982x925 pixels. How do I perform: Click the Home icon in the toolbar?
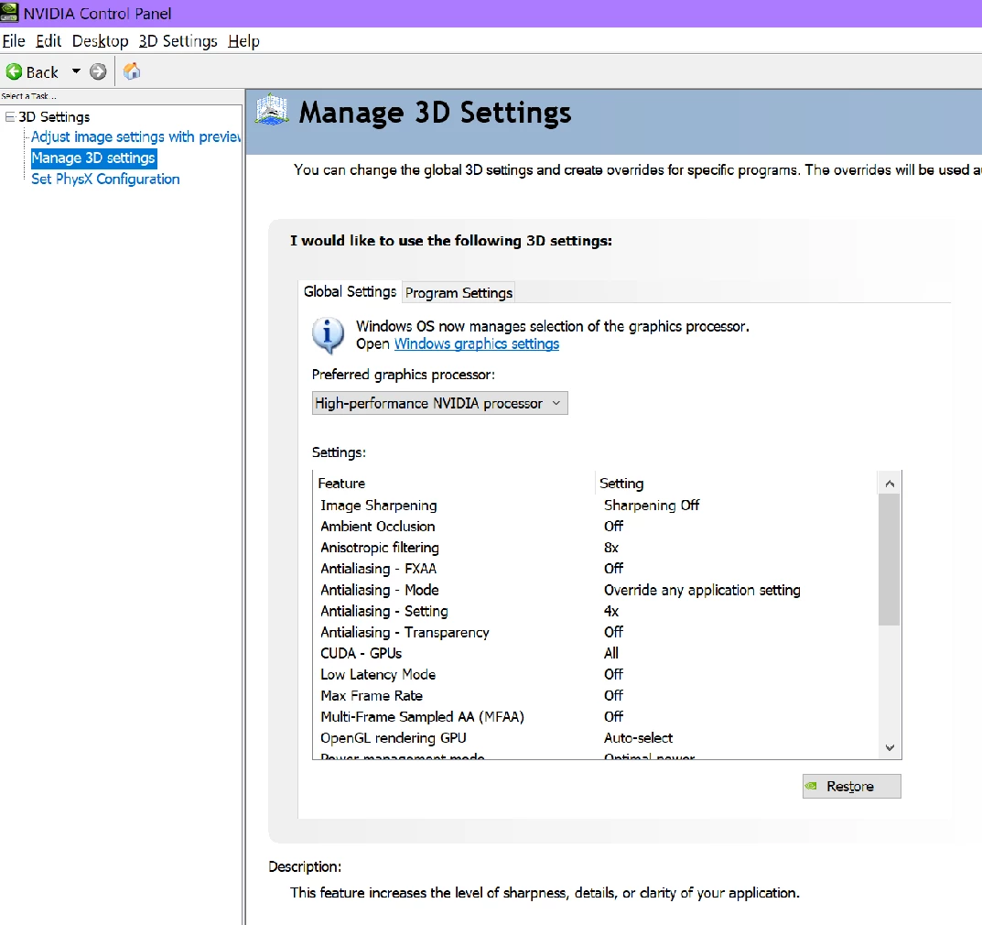click(x=132, y=71)
